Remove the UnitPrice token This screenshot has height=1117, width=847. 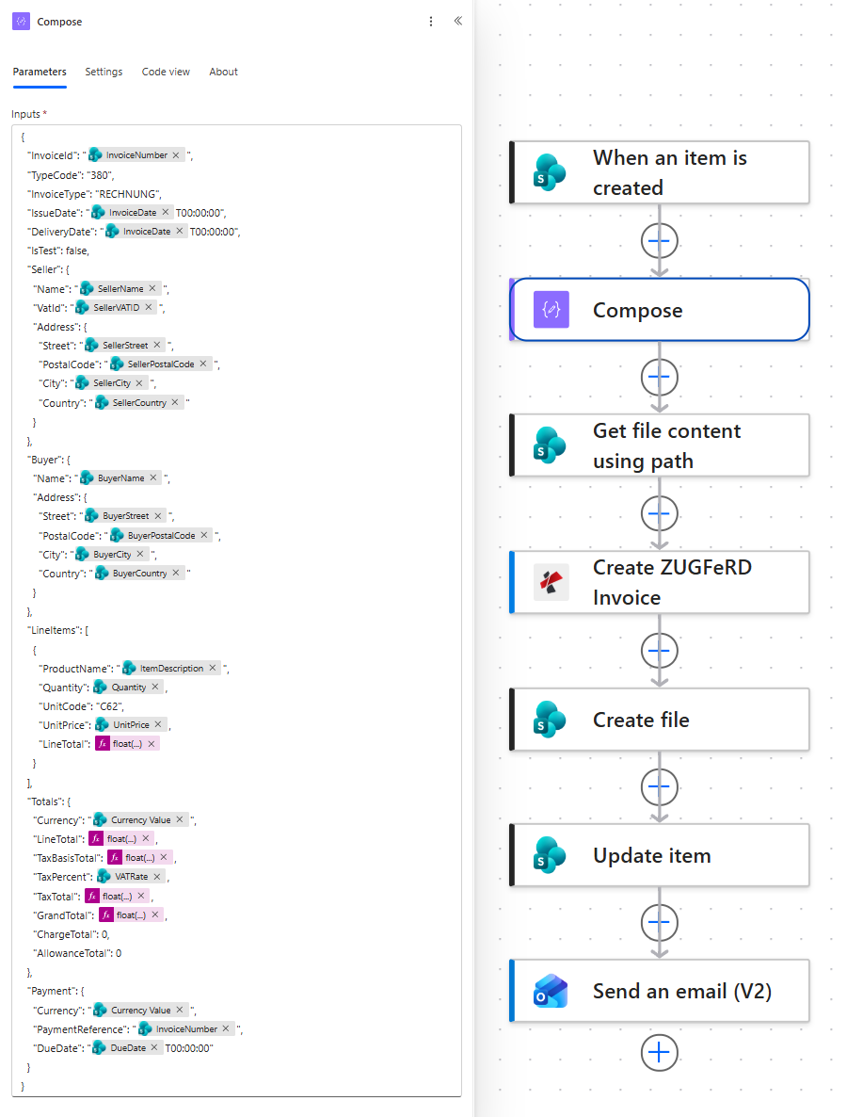(x=158, y=724)
